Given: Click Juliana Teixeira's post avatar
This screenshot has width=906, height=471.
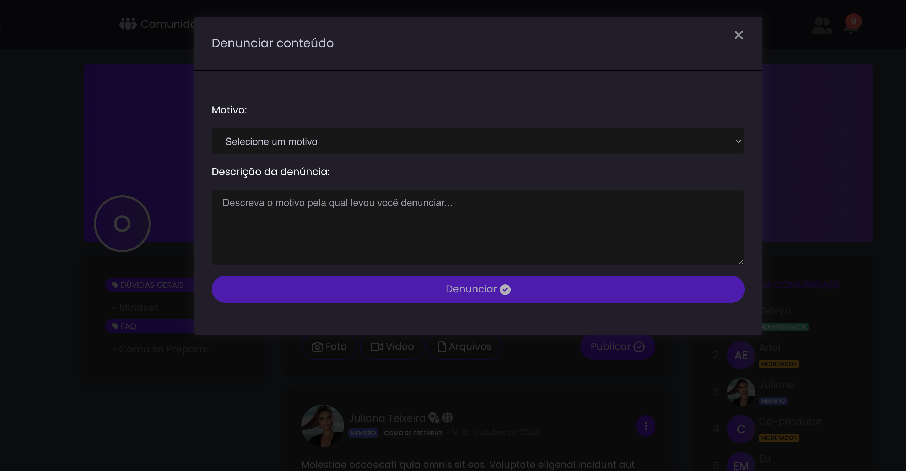Looking at the screenshot, I should (322, 426).
